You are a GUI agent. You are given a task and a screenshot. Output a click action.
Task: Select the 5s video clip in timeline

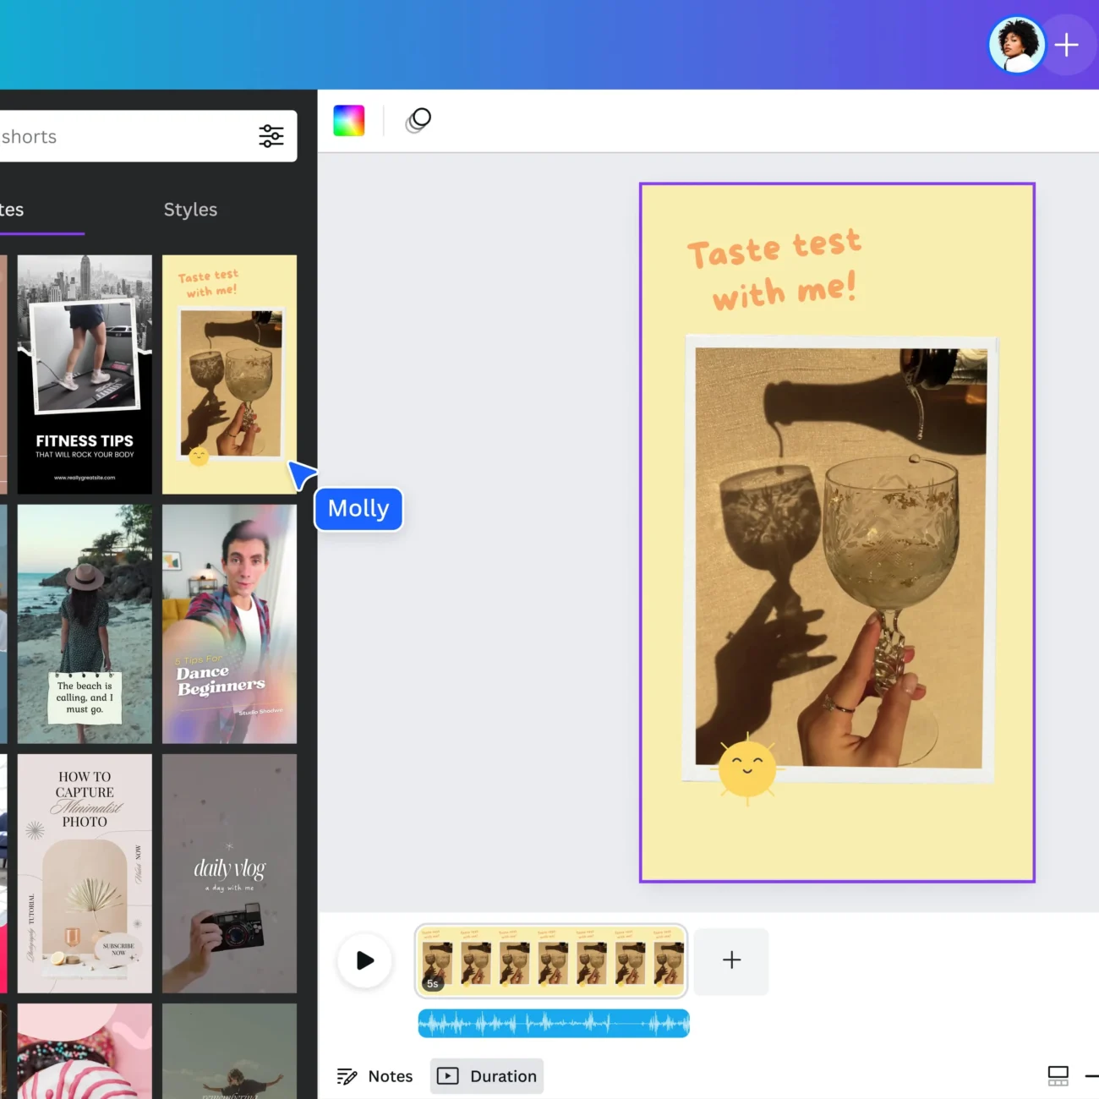tap(551, 961)
